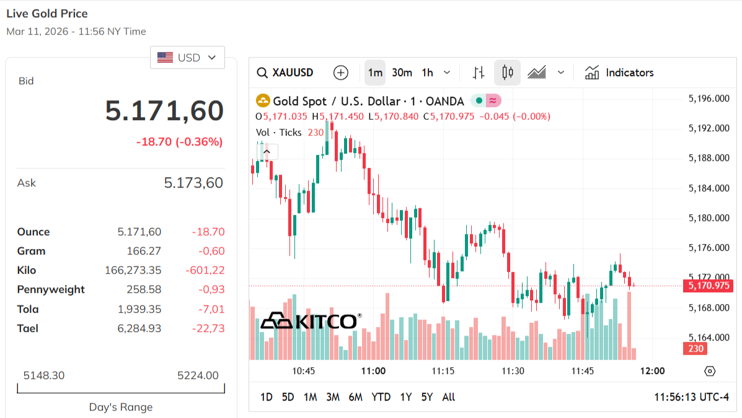Open the chart style dropdown chevron
Screen dimensions: 742x418
[x=561, y=72]
